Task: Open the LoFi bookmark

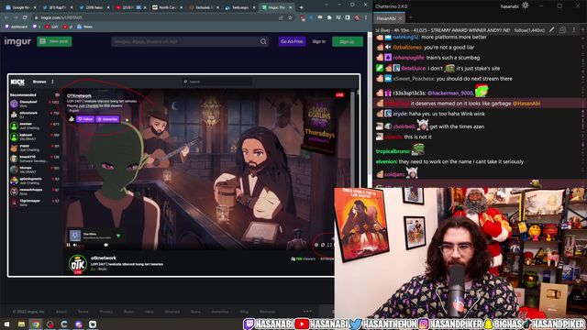Action: (51, 27)
